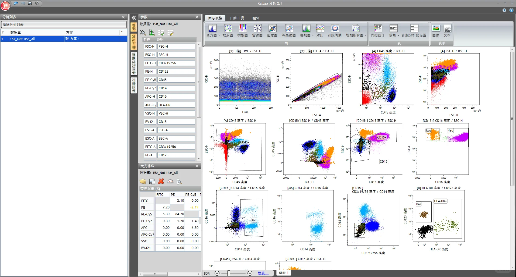Insert a density plot (密度图)

pos(272,30)
